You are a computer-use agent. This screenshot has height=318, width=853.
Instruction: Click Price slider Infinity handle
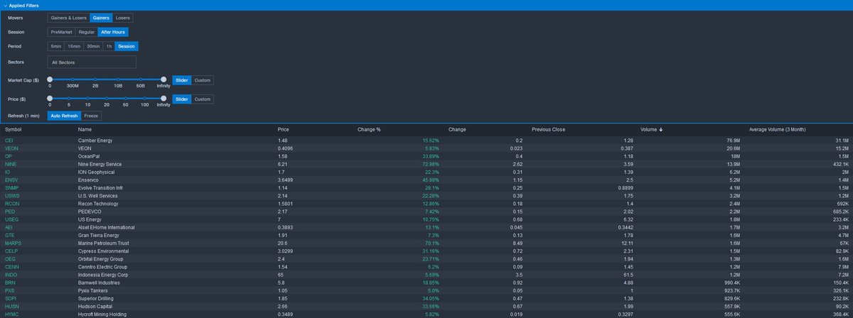click(x=163, y=99)
